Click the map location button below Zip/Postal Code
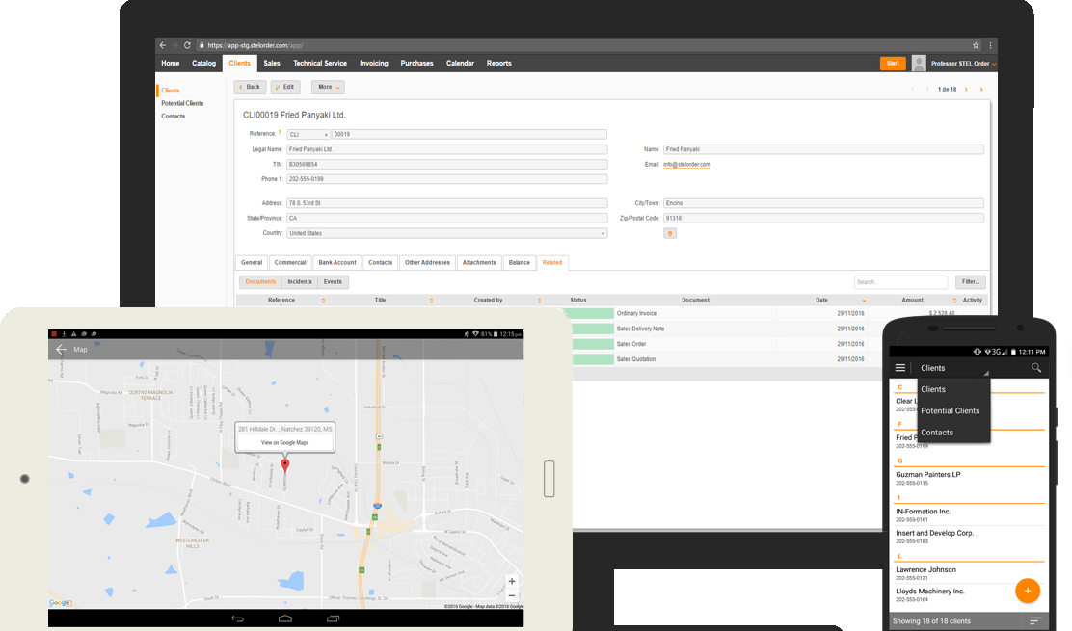Image resolution: width=1072 pixels, height=631 pixels. (x=670, y=233)
